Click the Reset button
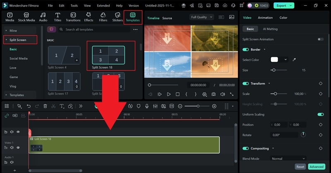The width and height of the screenshot is (331, 173). [x=300, y=167]
